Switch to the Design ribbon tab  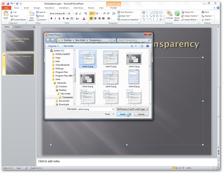coord(37,8)
